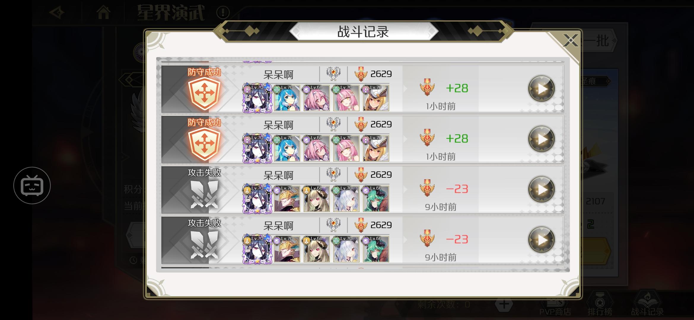The width and height of the screenshot is (694, 320).
Task: Click the orange shield icon in first record
Action: click(x=204, y=94)
